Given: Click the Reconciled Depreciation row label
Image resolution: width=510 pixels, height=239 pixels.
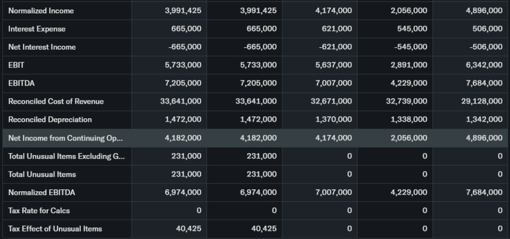Looking at the screenshot, I should click(50, 119).
